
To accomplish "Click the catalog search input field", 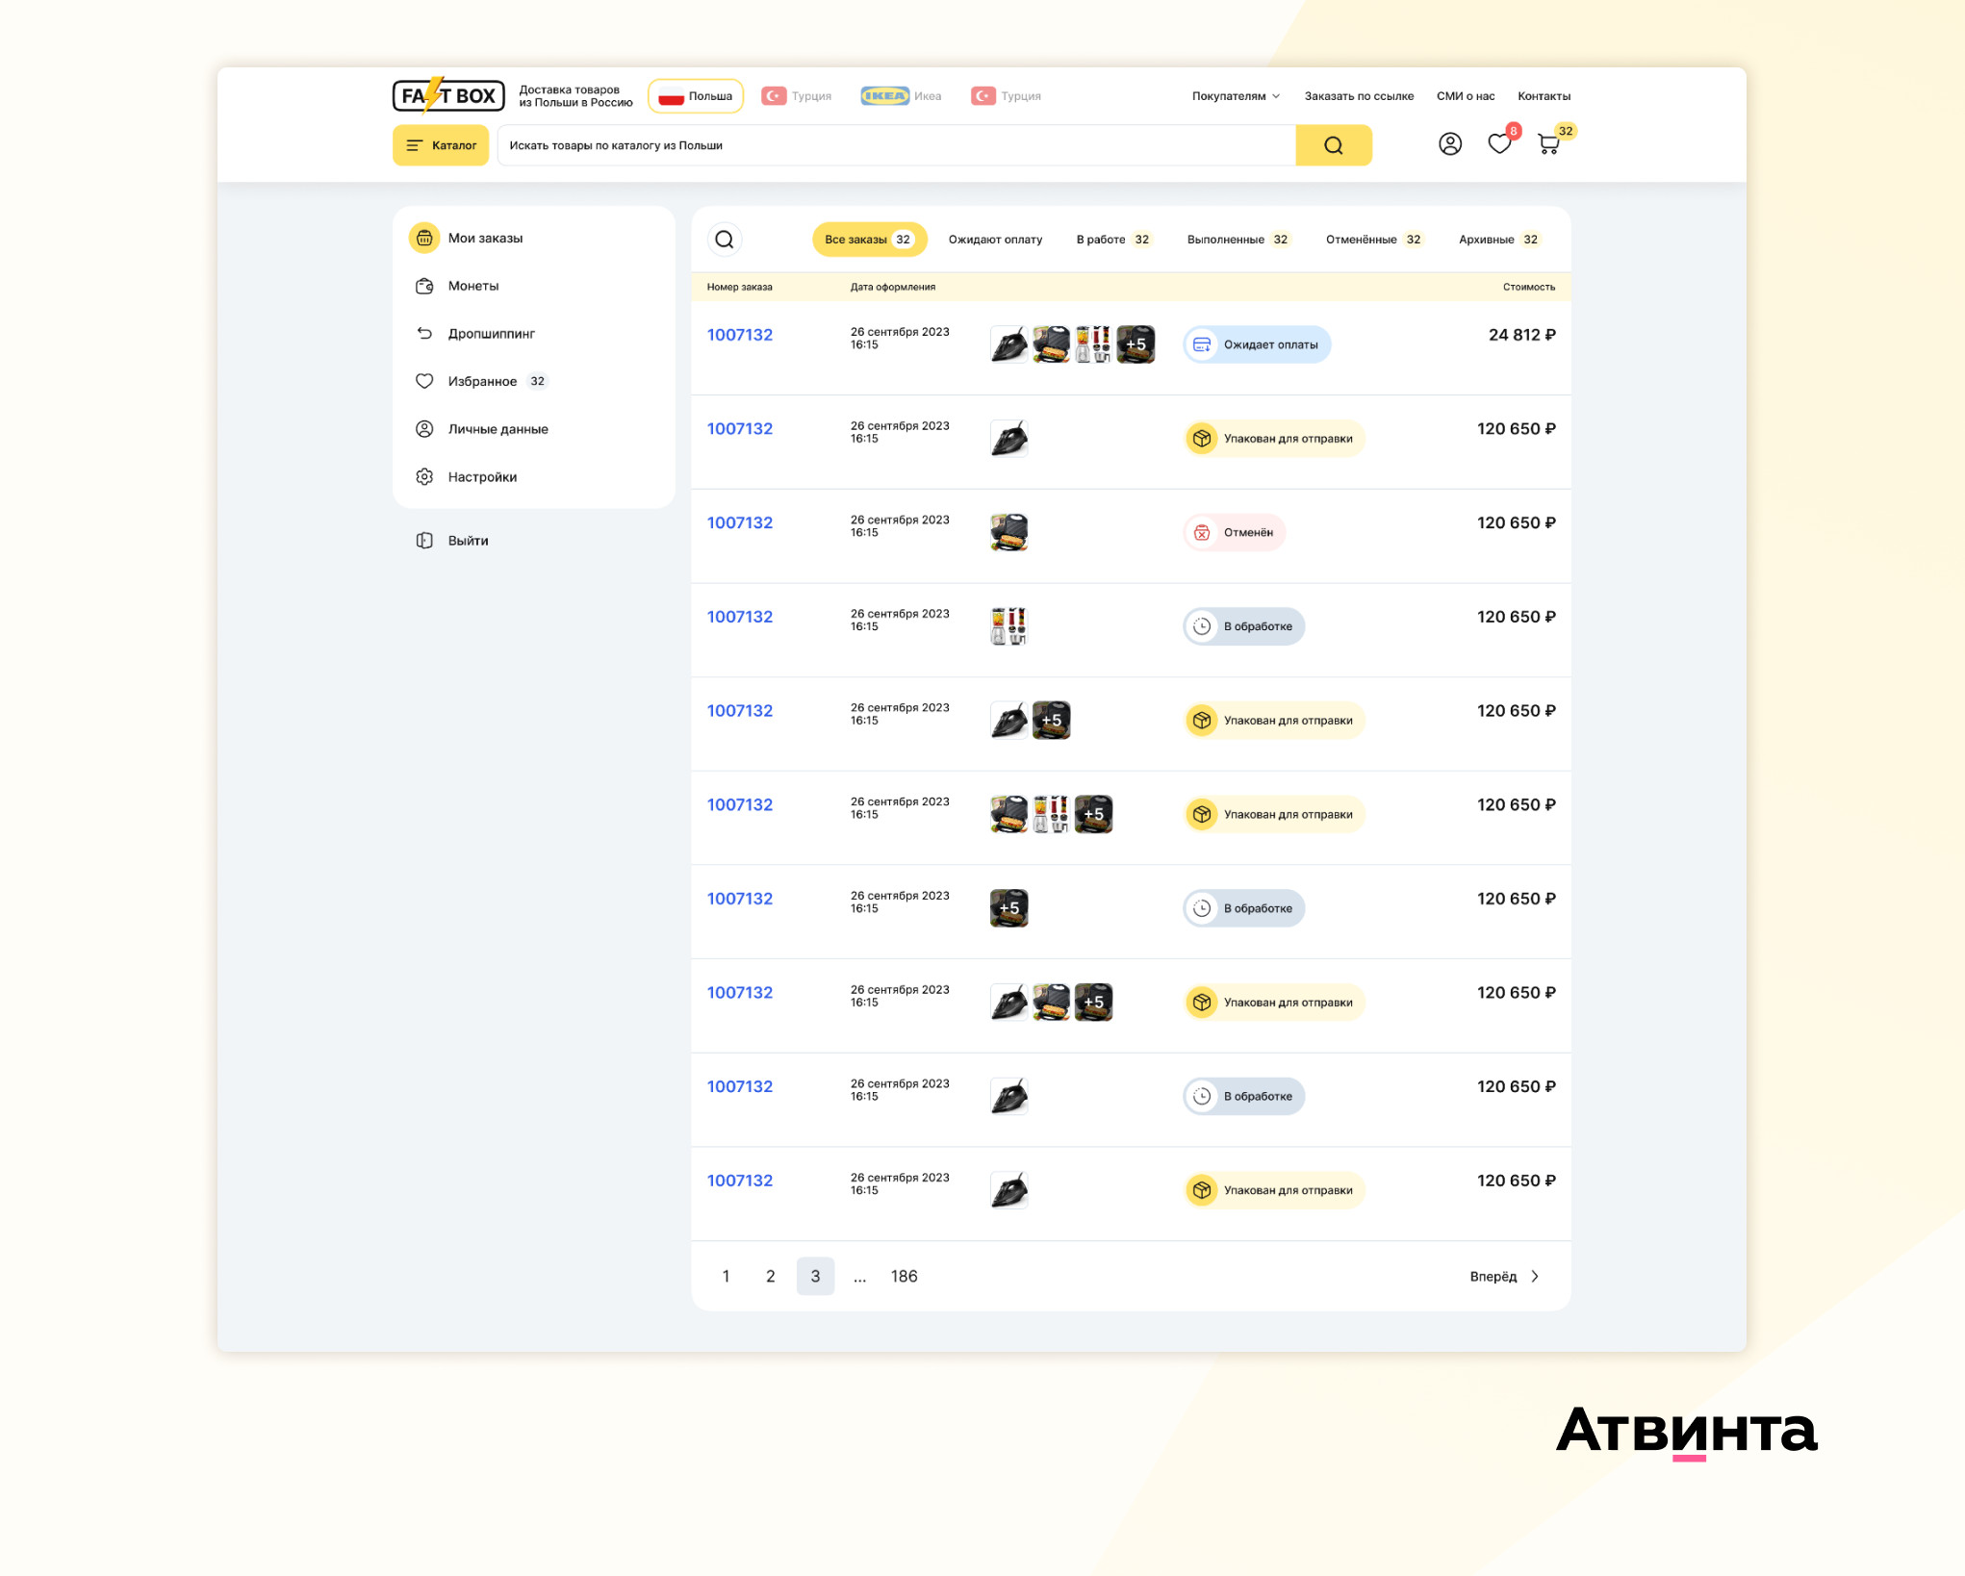I will (895, 145).
